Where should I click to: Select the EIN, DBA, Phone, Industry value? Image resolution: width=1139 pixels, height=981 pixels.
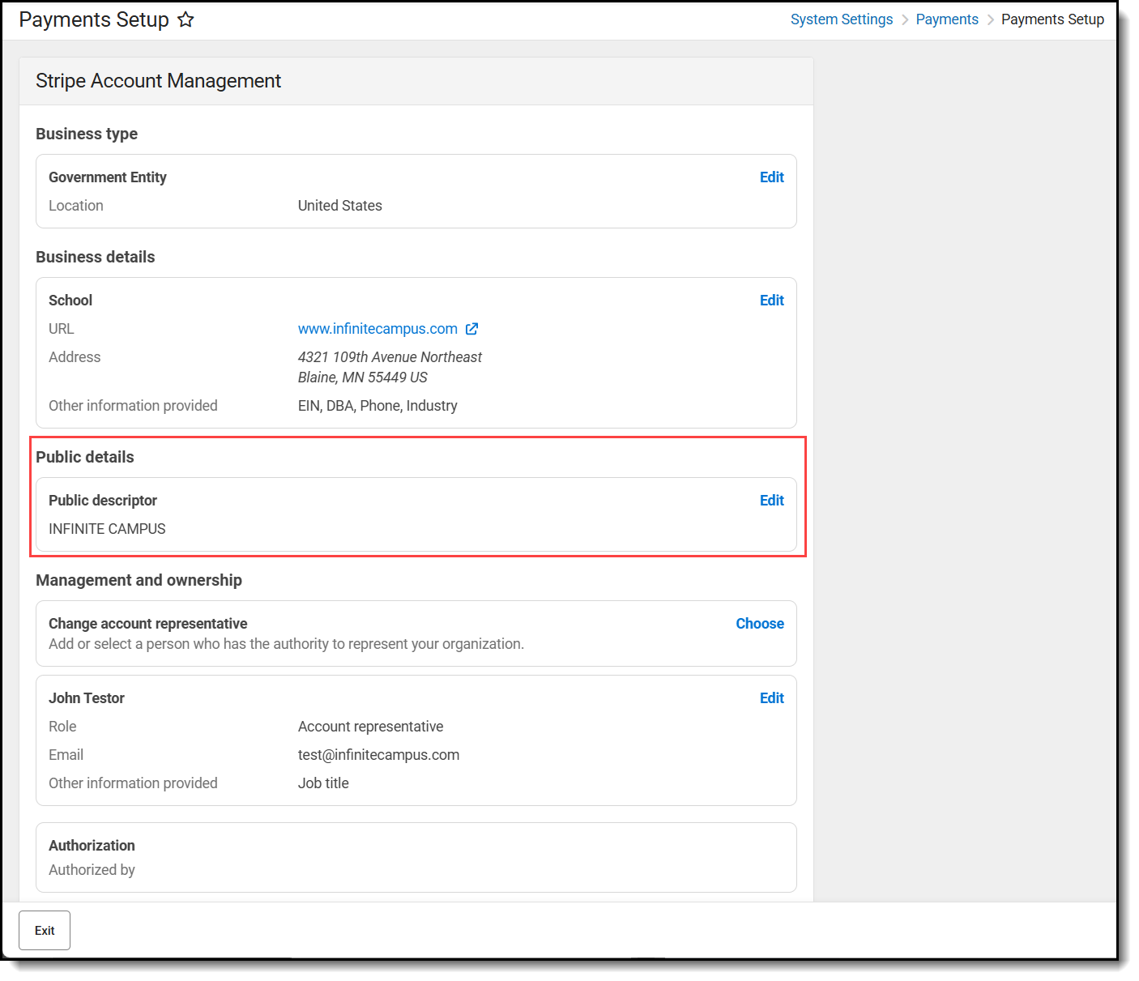[378, 406]
